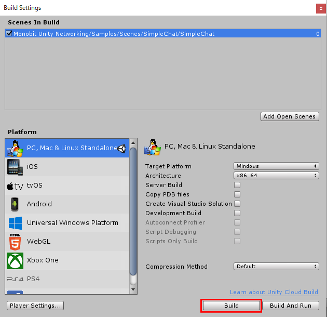Select the Universal Windows Platform row
327x317 pixels.
point(67,223)
